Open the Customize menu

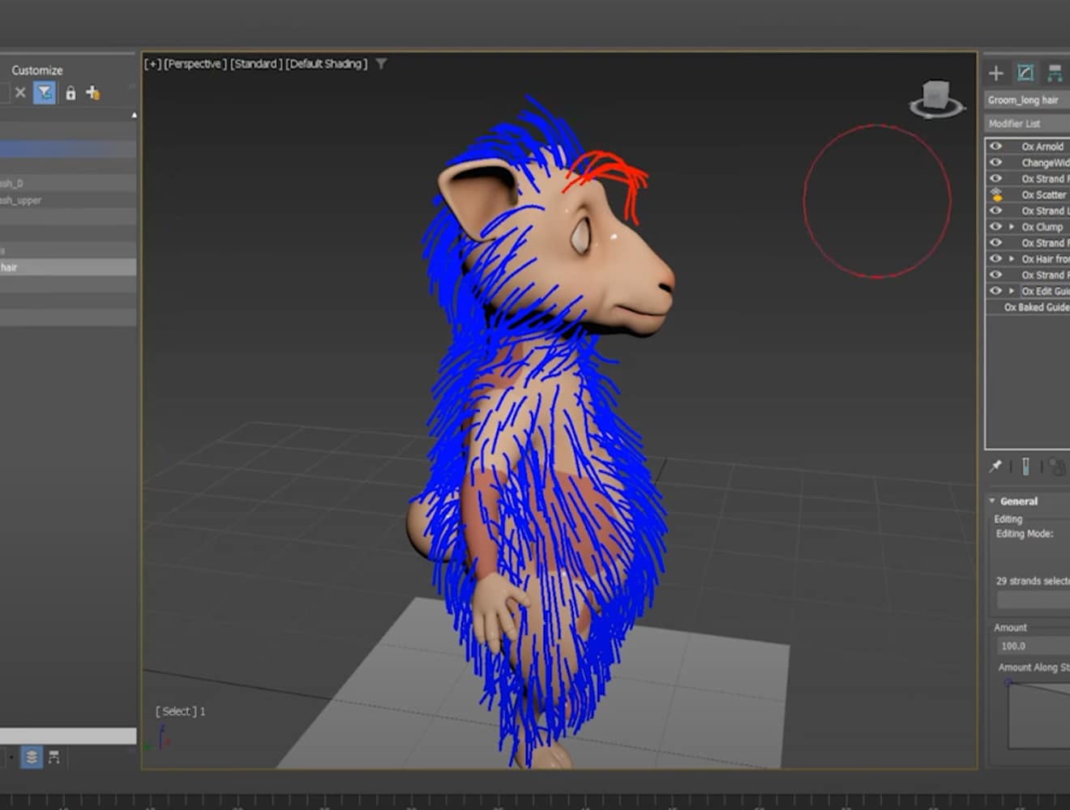coord(36,70)
